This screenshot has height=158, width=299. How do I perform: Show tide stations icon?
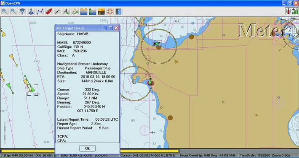click(x=84, y=12)
